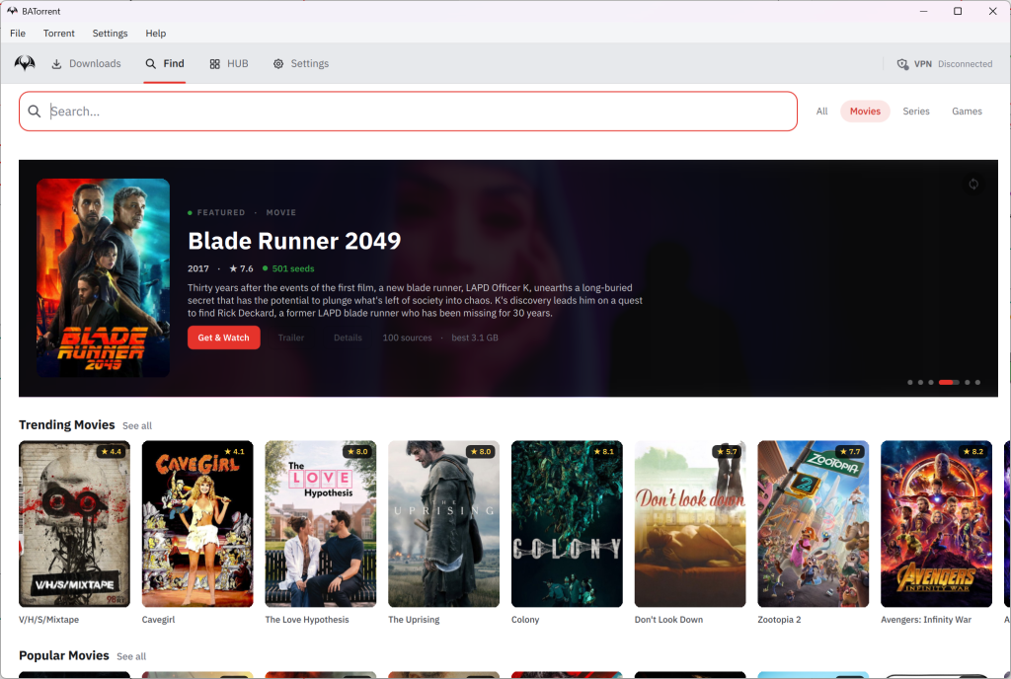Screen dimensions: 1011x679
Task: Open the Don't Look Down poster
Action: click(690, 524)
